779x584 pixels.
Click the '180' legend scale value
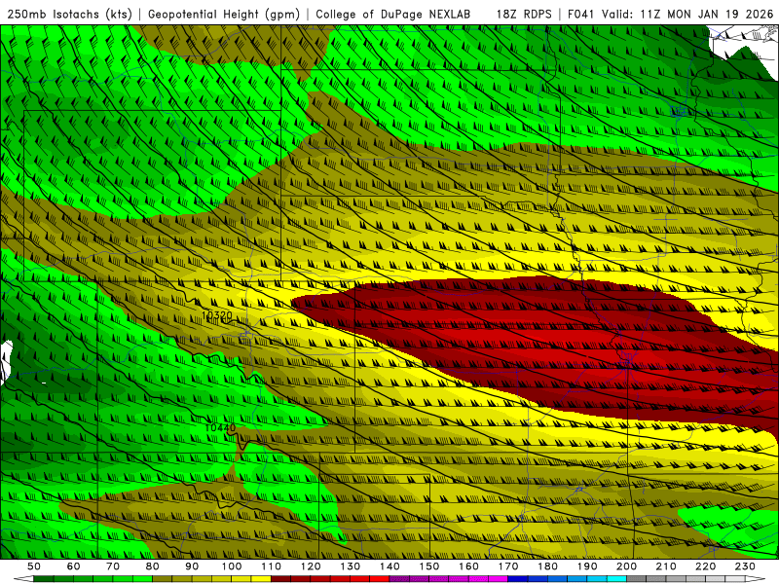pyautogui.click(x=547, y=566)
